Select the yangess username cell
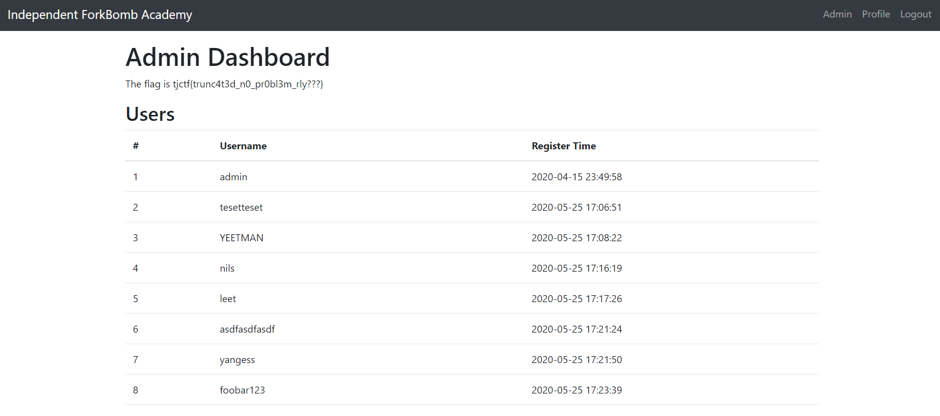940x416 pixels. click(237, 360)
